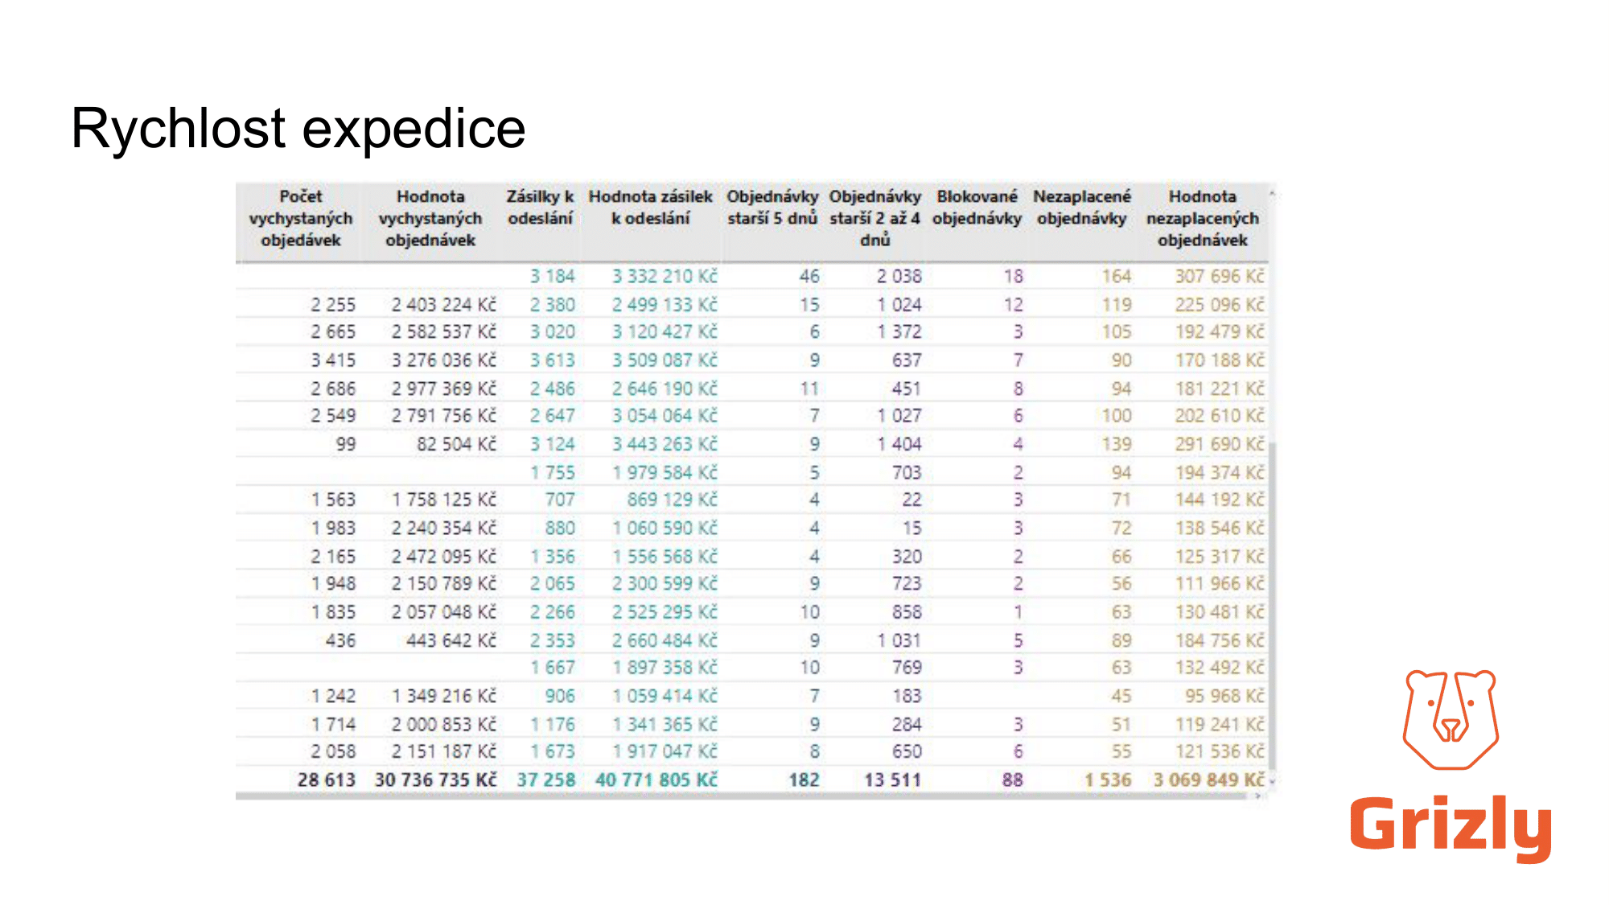Select the 'Blokované objednávky' column header
1609x905 pixels.
point(977,208)
